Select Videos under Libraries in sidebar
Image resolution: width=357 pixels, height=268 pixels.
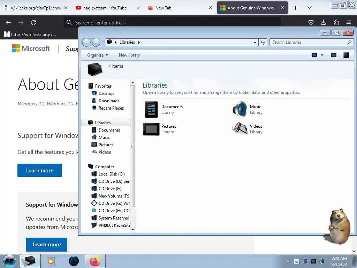pyautogui.click(x=105, y=152)
